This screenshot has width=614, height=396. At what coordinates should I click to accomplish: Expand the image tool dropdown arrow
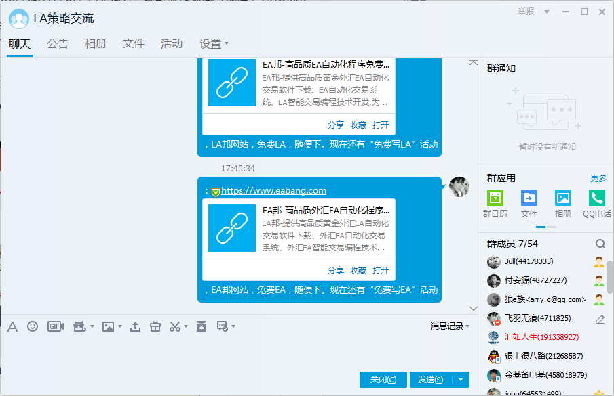[x=120, y=326]
